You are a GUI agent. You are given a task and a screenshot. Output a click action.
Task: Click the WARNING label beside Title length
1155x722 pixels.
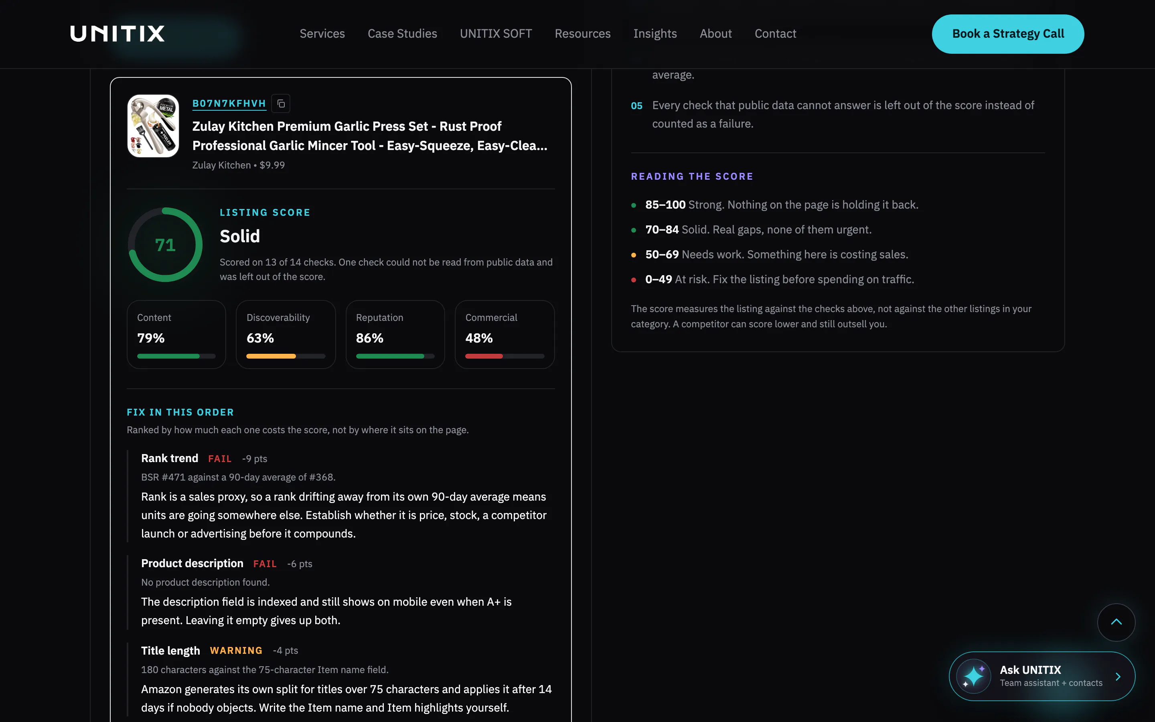click(236, 651)
